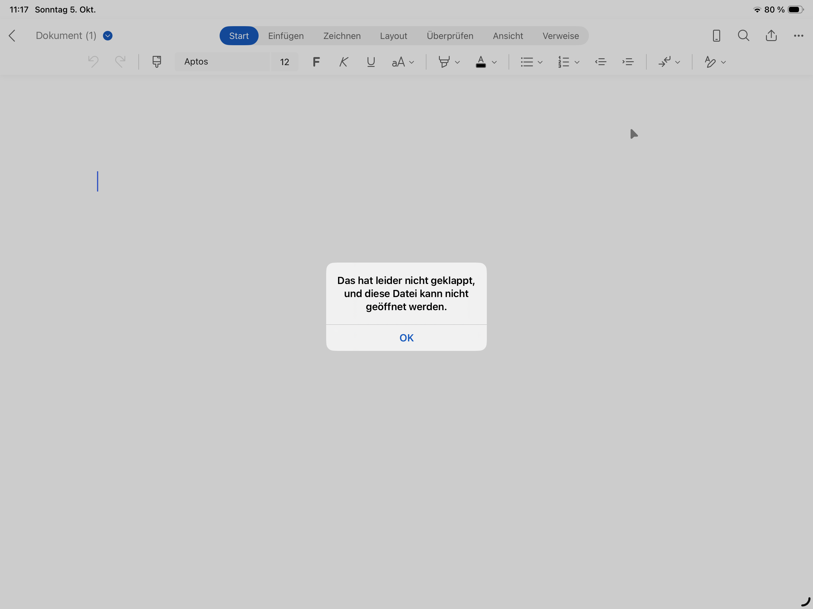Apply the font color A swatch

click(x=480, y=62)
